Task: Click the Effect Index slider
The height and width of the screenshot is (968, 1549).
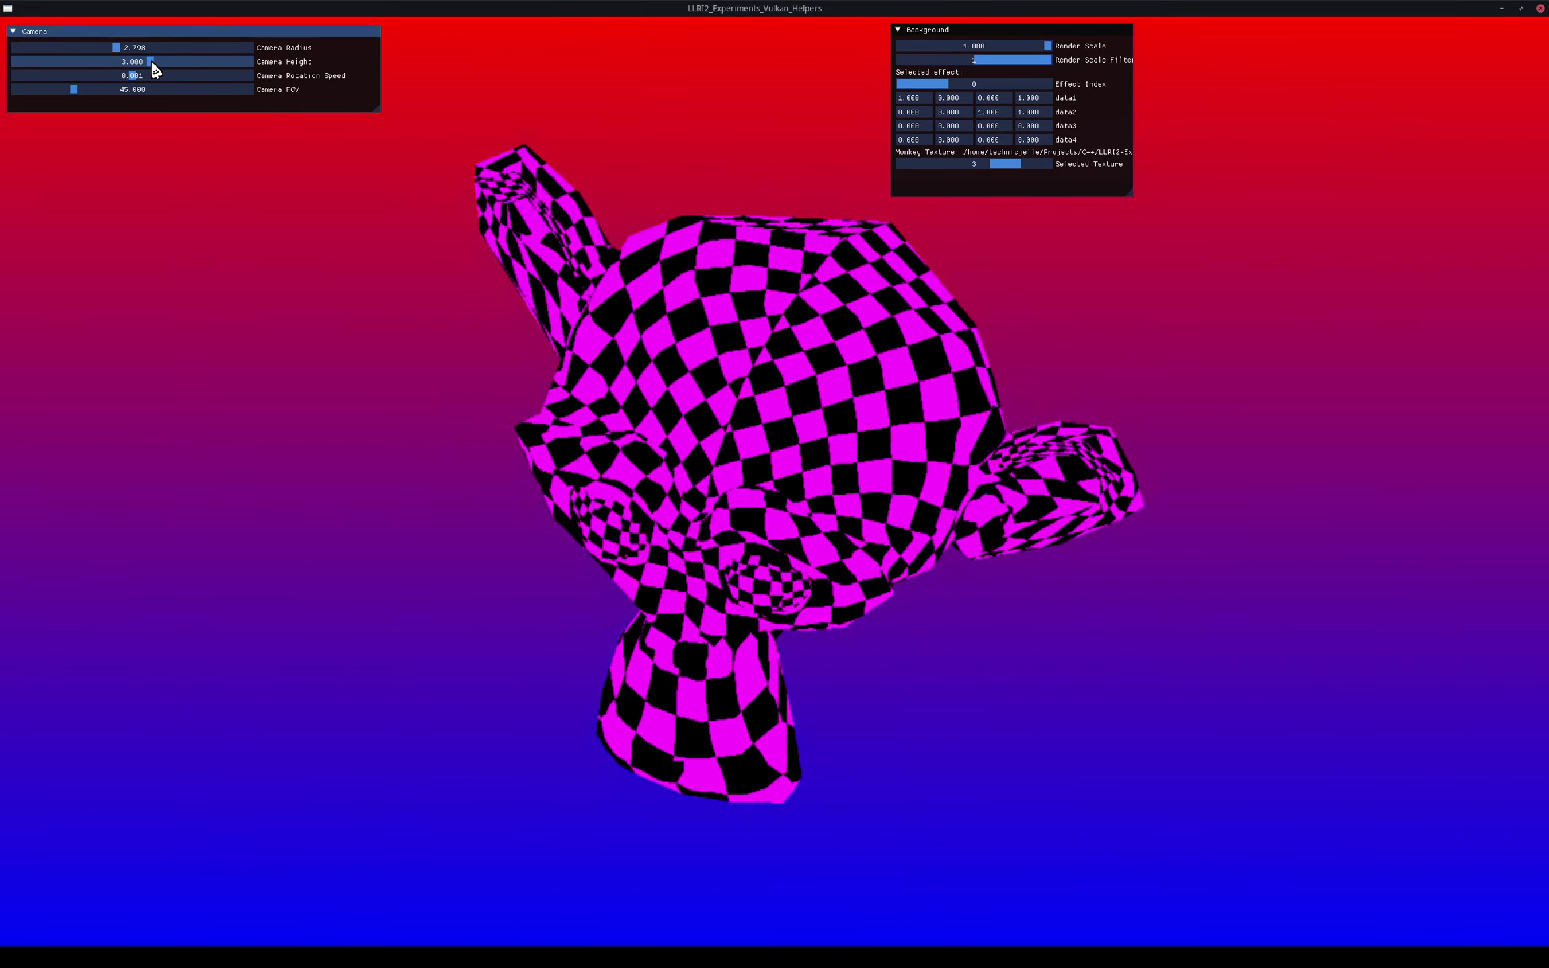Action: (x=973, y=84)
